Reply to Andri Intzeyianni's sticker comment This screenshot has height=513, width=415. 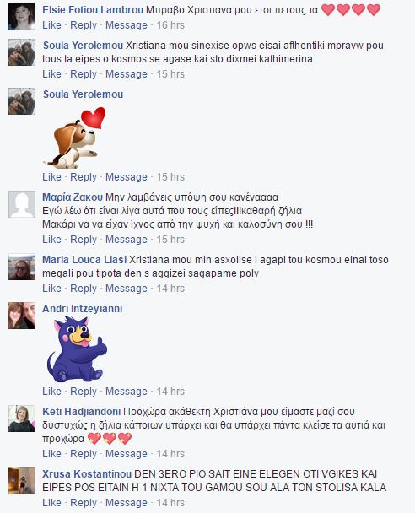(84, 391)
